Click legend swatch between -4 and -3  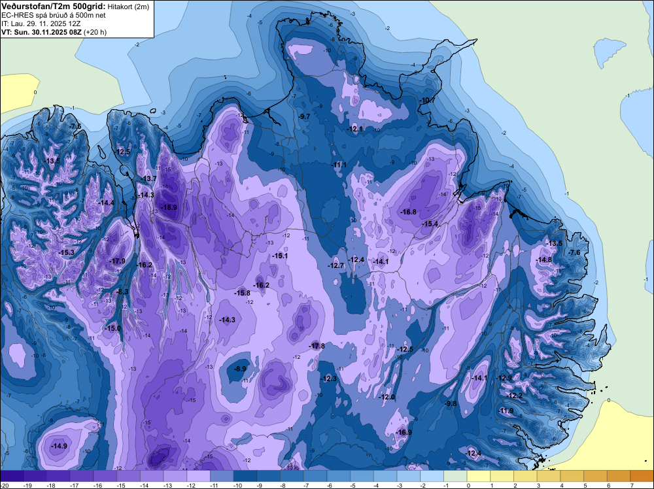click(x=385, y=476)
